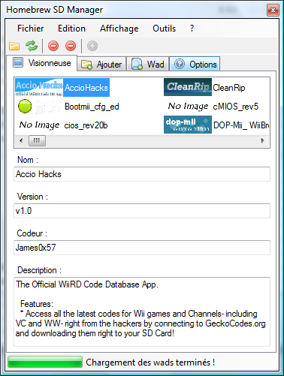Viewport: 284px width, 376px height.
Task: Click the status text Chargement des wads terminés
Action: 150,362
